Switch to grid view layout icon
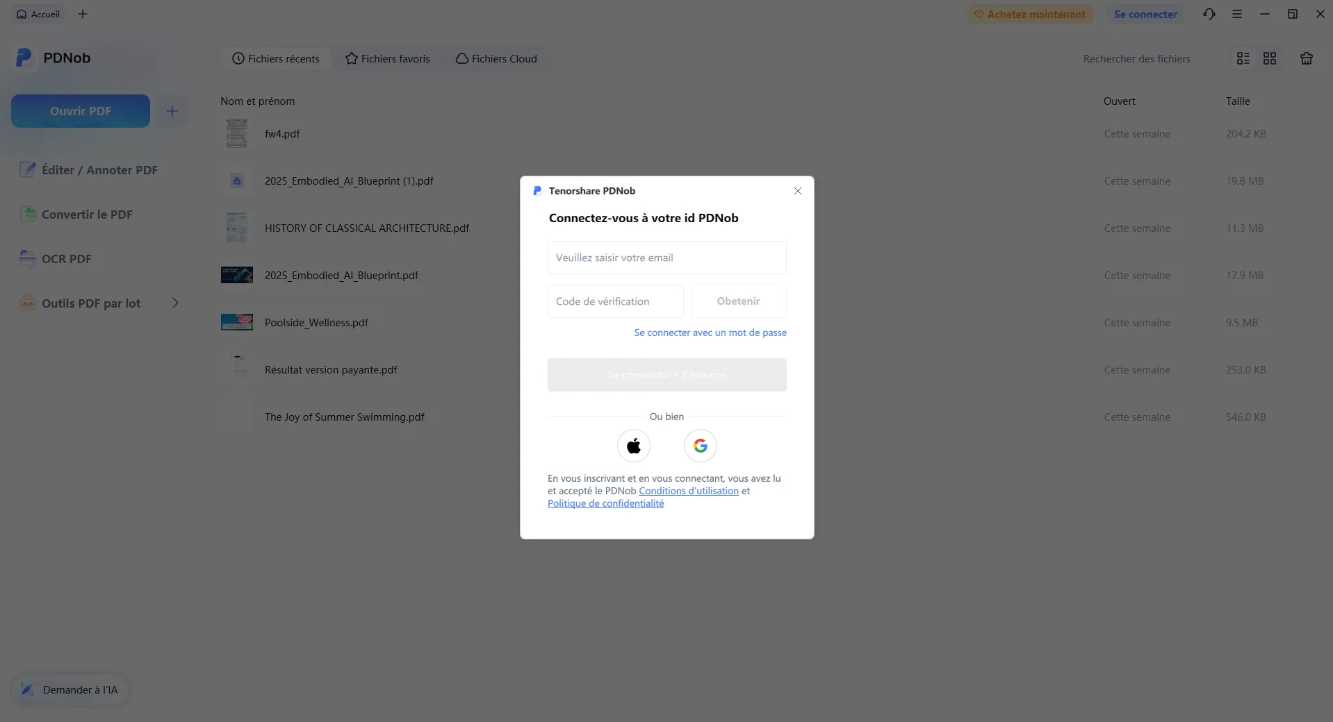1333x722 pixels. 1270,58
